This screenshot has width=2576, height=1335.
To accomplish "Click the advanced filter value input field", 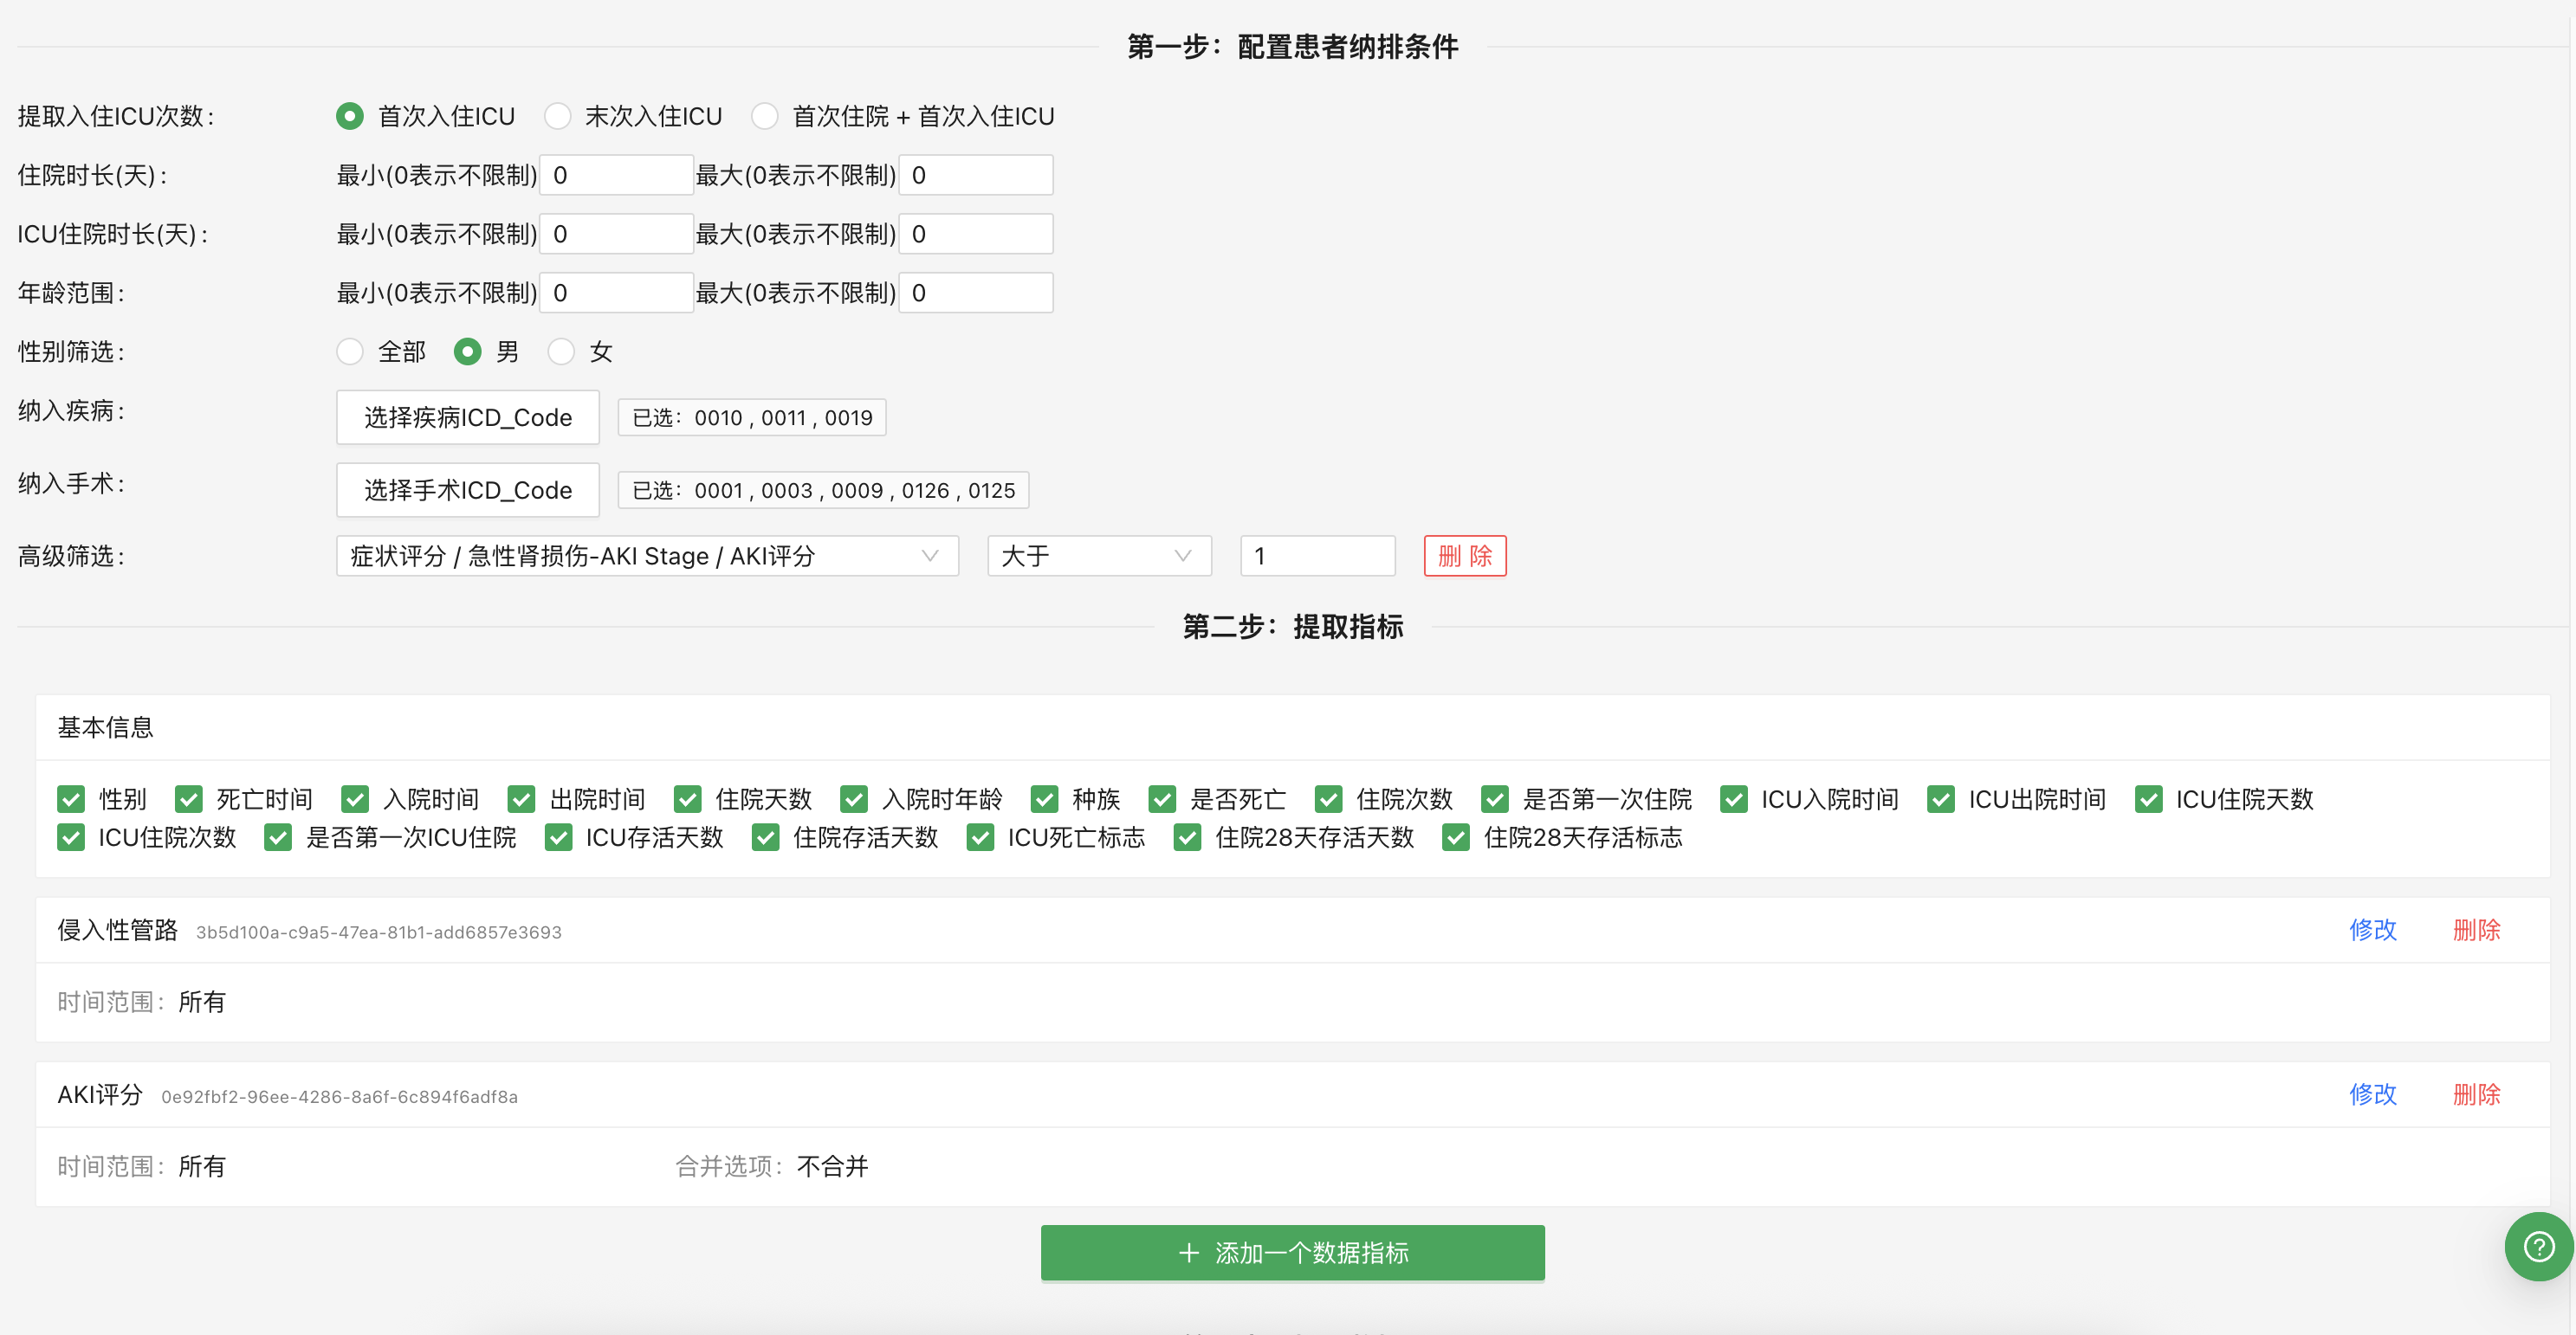I will click(x=1317, y=556).
